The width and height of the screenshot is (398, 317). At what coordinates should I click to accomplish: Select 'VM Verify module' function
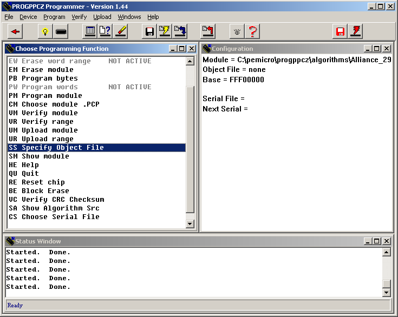(x=97, y=113)
